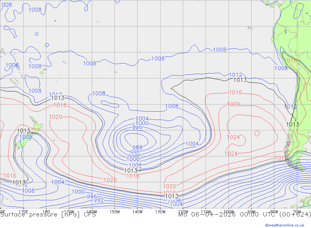Click the blue 1012 label above the 1013 isobar
This screenshot has width=311, height=228.
pos(235,75)
